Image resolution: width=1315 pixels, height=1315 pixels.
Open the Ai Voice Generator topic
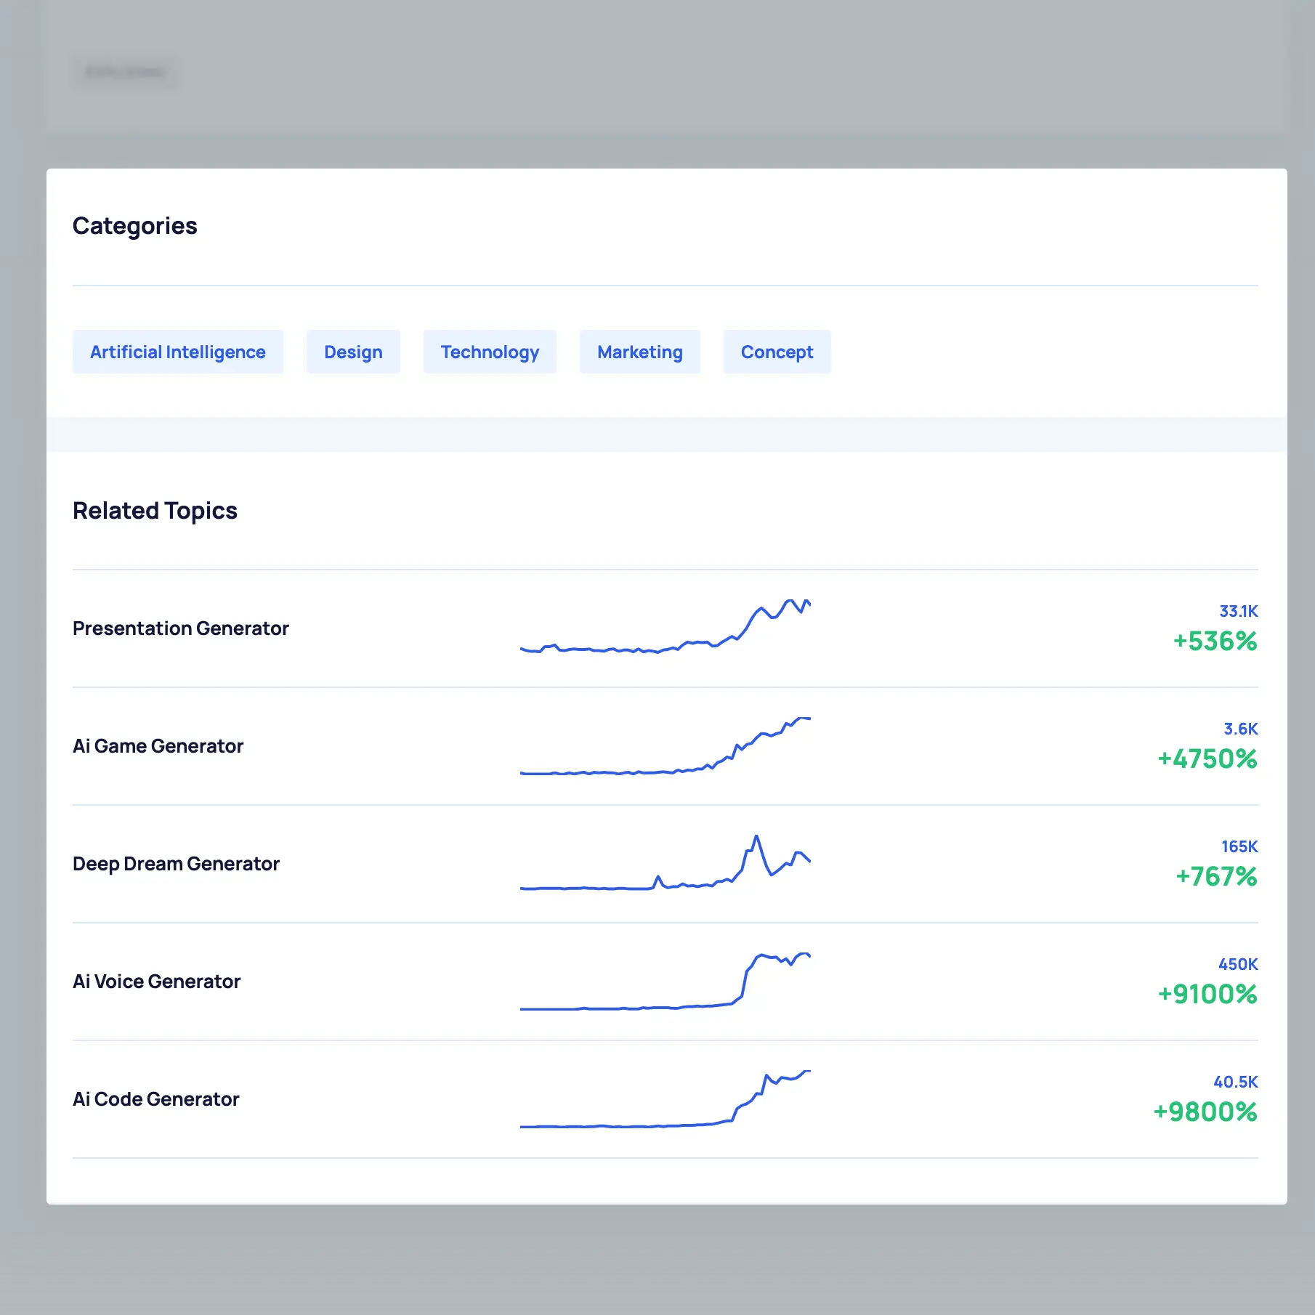(156, 982)
